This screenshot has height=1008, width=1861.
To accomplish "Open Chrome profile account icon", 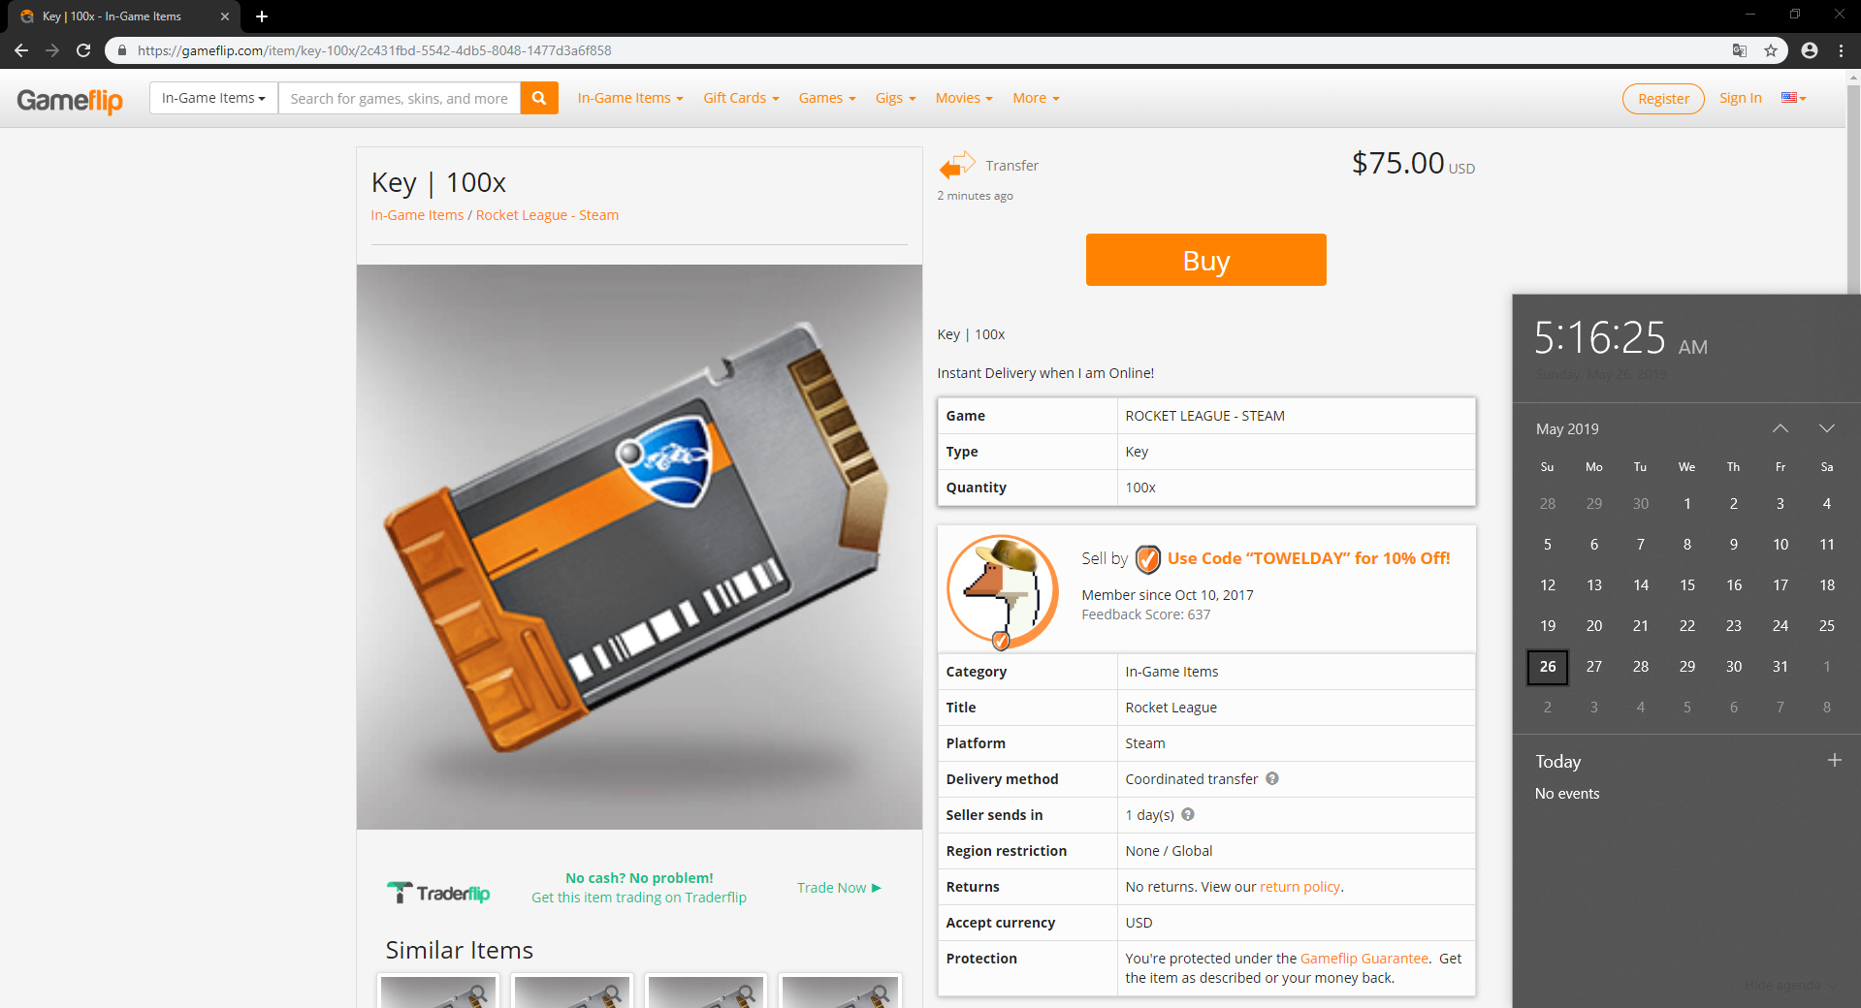I will (1810, 50).
